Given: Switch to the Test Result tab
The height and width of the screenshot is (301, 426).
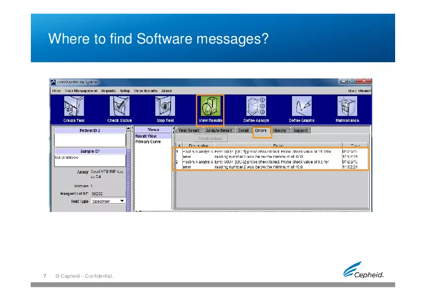Looking at the screenshot, I should pos(189,131).
